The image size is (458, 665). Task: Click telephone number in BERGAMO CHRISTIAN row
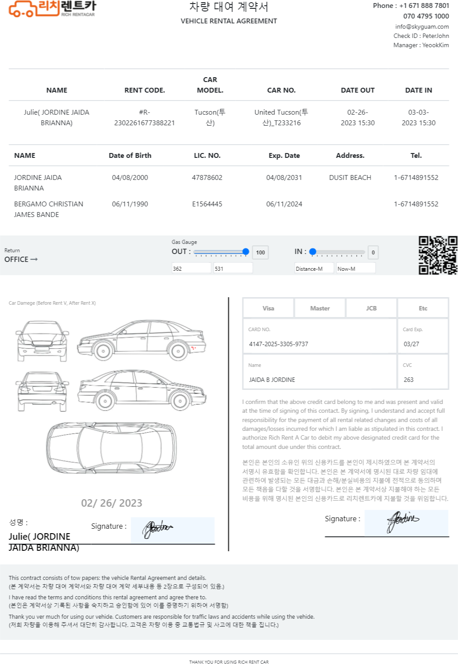click(416, 204)
